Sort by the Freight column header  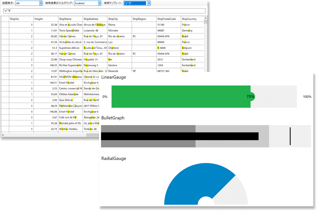coord(46,19)
